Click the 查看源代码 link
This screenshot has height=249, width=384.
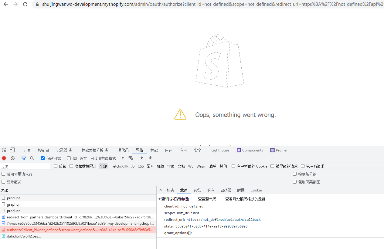pos(207,199)
